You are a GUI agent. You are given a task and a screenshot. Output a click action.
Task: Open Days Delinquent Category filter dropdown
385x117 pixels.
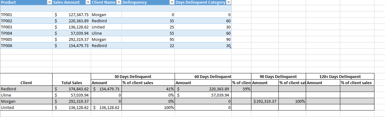[x=229, y=2]
